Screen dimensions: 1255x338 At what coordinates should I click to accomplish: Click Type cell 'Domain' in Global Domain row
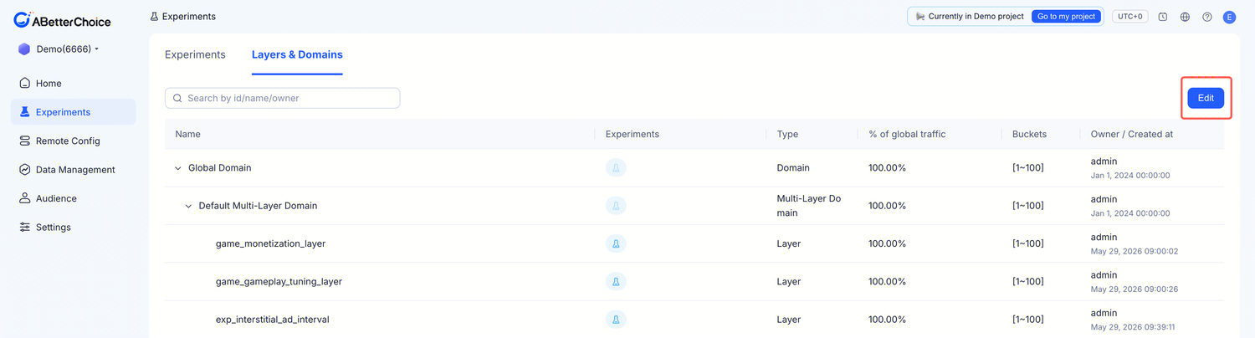click(x=793, y=168)
